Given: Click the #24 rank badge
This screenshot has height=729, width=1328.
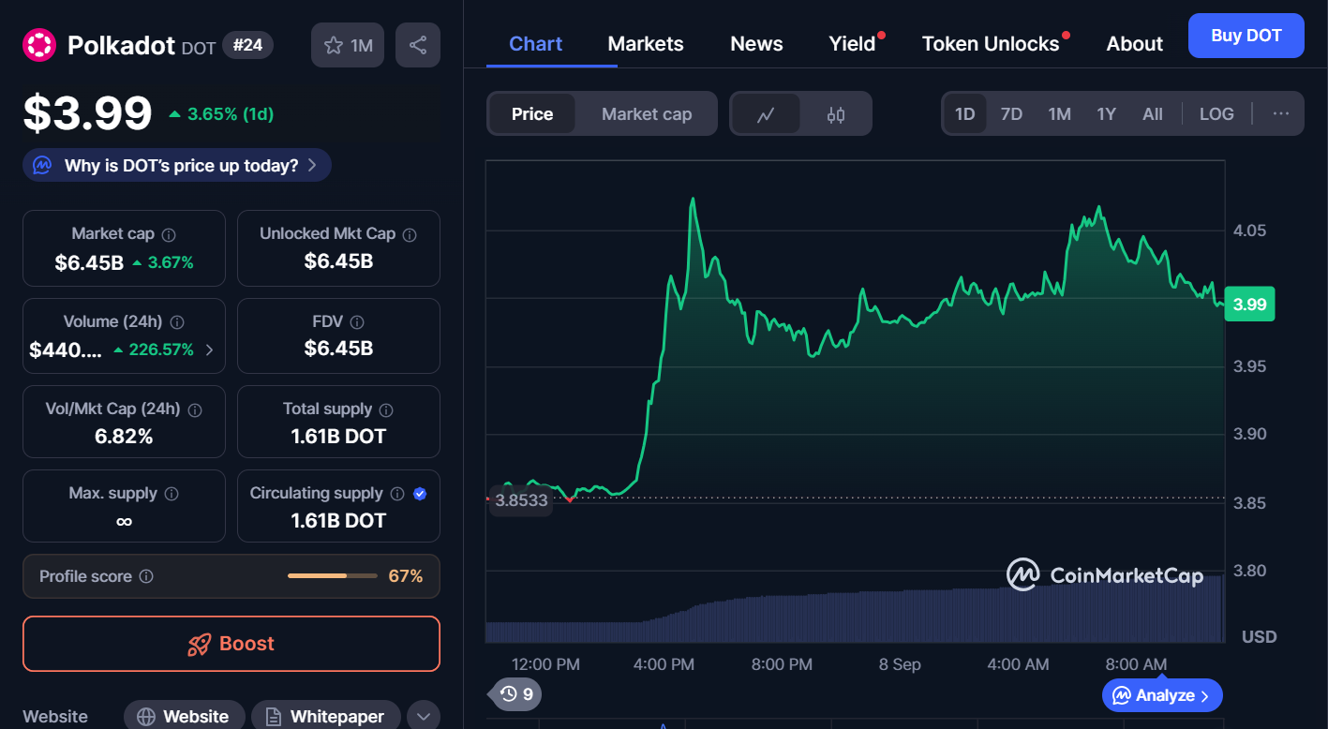Looking at the screenshot, I should [x=247, y=45].
